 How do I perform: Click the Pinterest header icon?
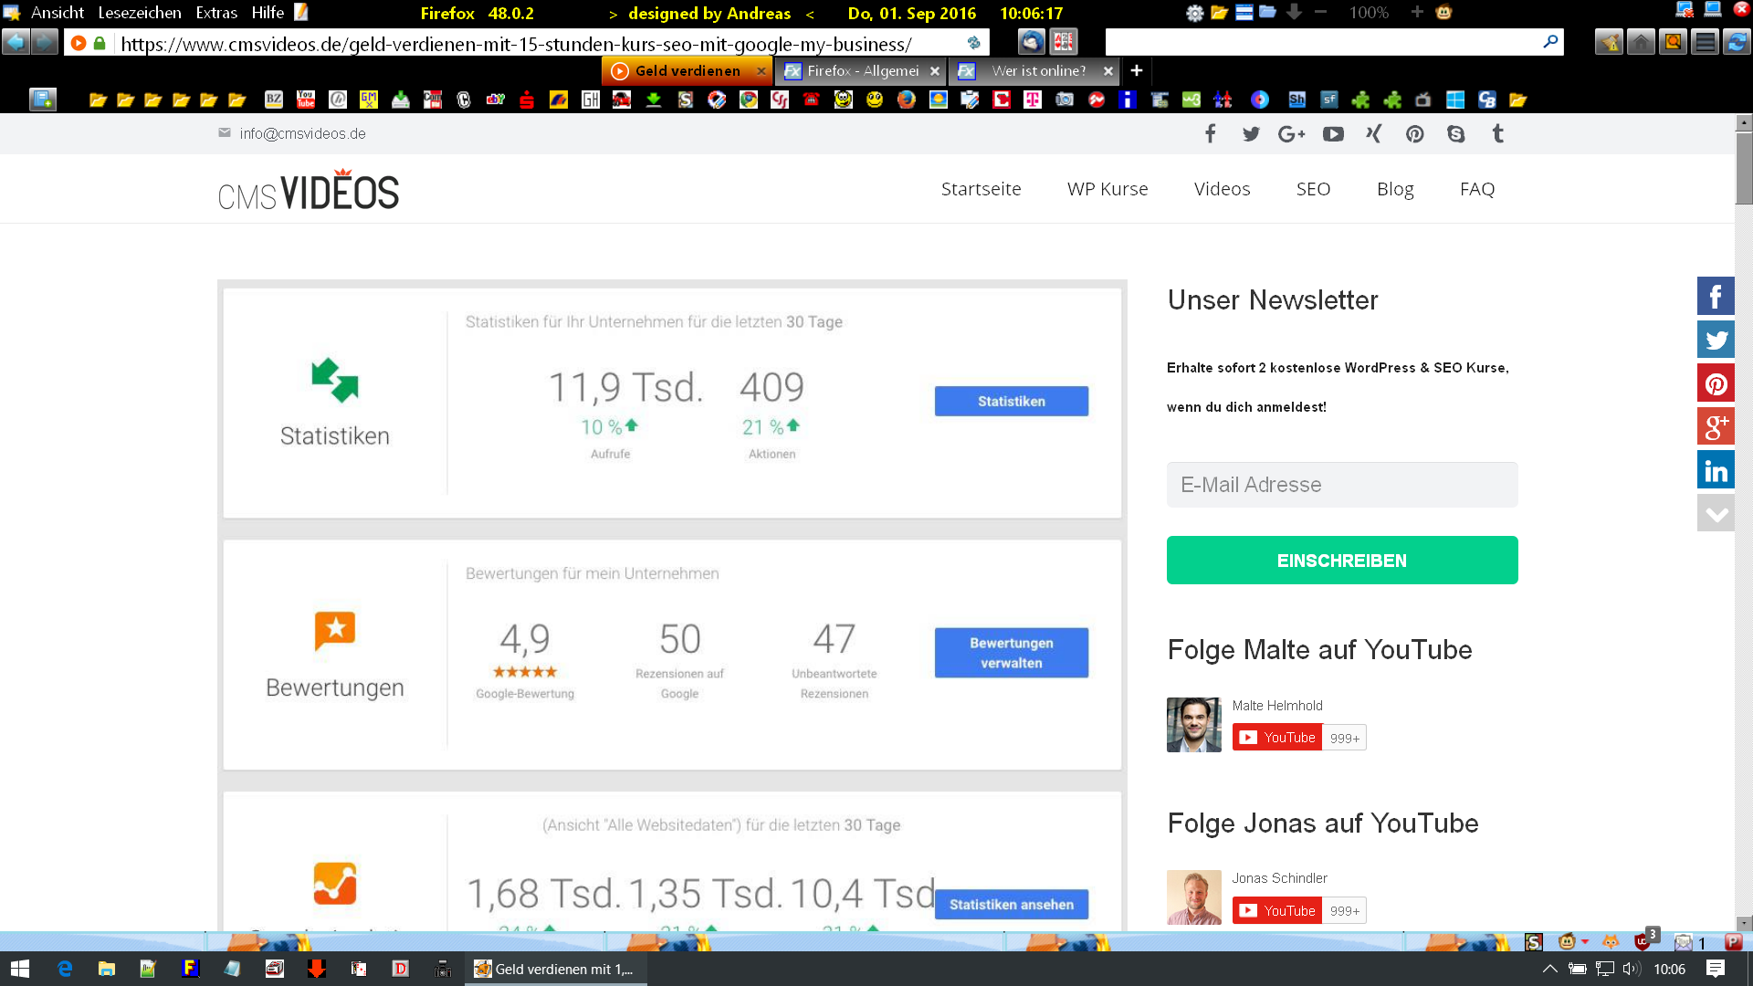click(1414, 134)
